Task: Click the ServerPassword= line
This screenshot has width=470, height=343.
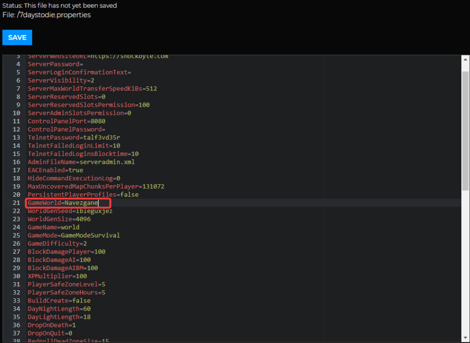Action: (55, 64)
